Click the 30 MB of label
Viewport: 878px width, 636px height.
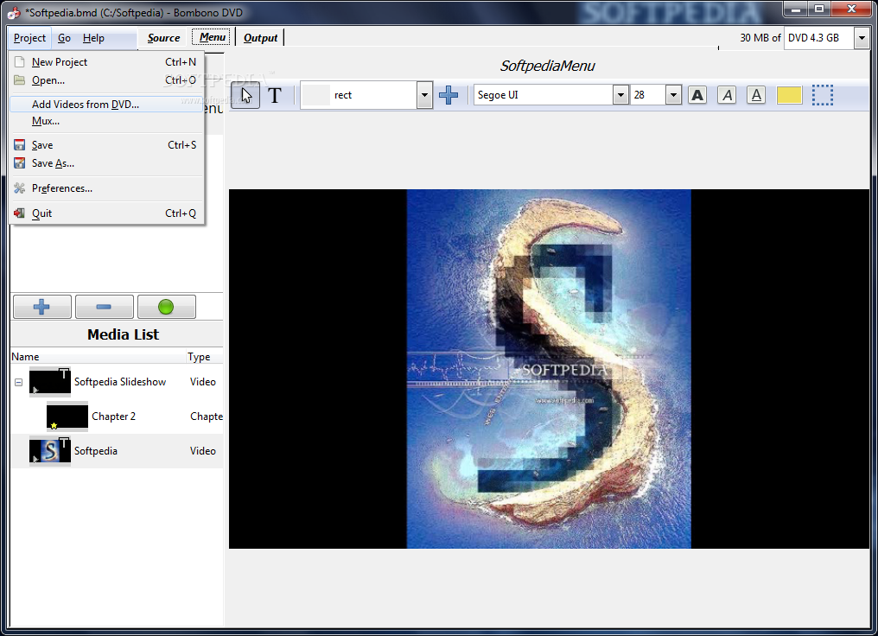click(760, 38)
